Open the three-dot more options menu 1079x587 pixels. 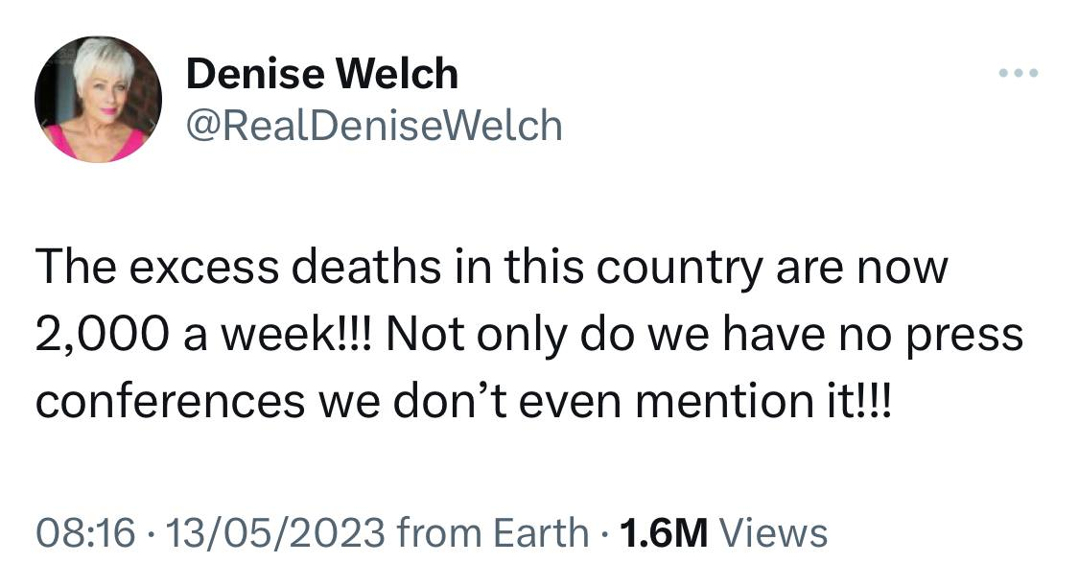pyautogui.click(x=1019, y=73)
